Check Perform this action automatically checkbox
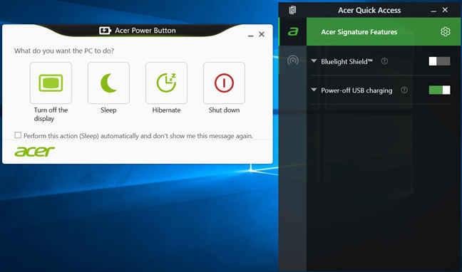462x272 pixels. coord(18,135)
